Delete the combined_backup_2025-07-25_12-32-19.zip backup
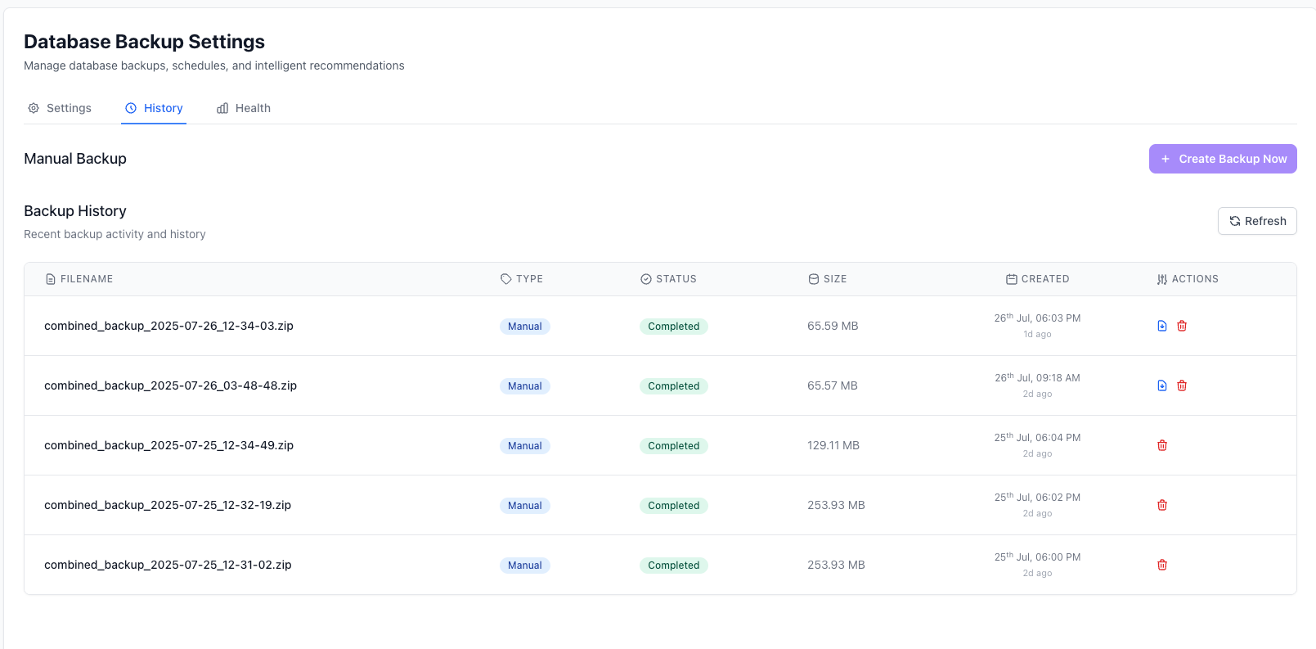Image resolution: width=1316 pixels, height=649 pixels. (1162, 505)
